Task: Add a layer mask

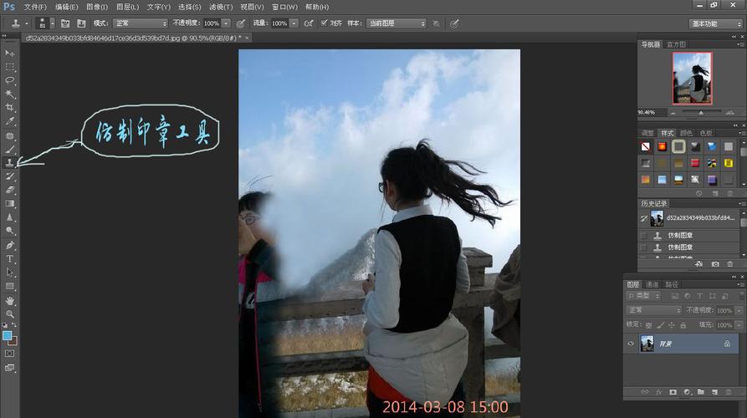Action: point(673,392)
